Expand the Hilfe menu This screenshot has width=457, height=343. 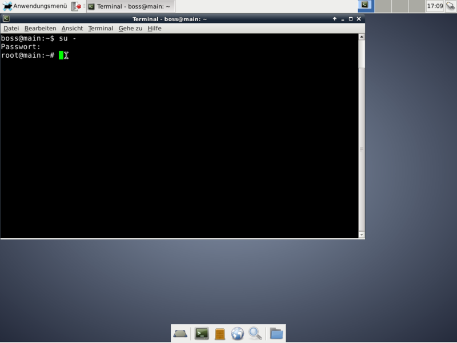pyautogui.click(x=154, y=28)
